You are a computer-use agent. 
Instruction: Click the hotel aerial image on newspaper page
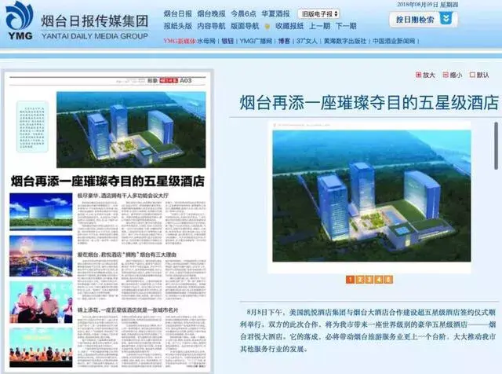pos(131,130)
